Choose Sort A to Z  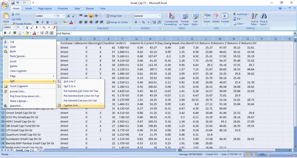tap(81, 81)
